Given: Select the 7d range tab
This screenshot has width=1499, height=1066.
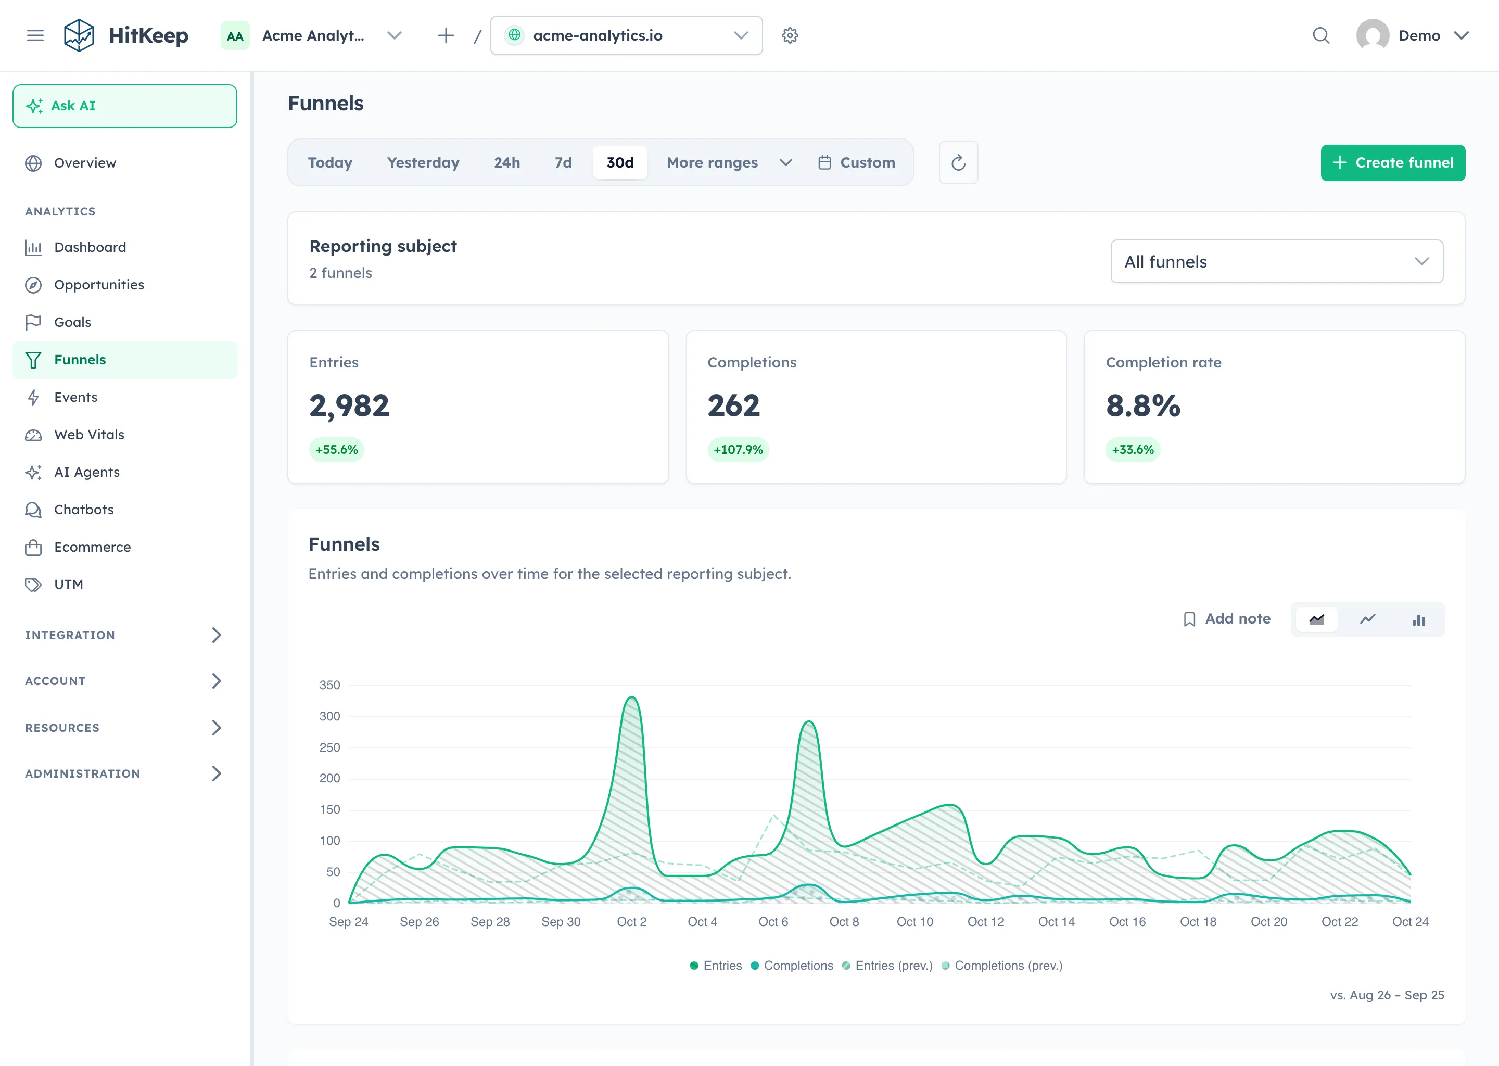Looking at the screenshot, I should click(x=563, y=162).
